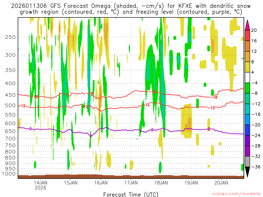This screenshot has width=263, height=197.
Task: Click the black arrow below the color bar
Action: [x=248, y=172]
